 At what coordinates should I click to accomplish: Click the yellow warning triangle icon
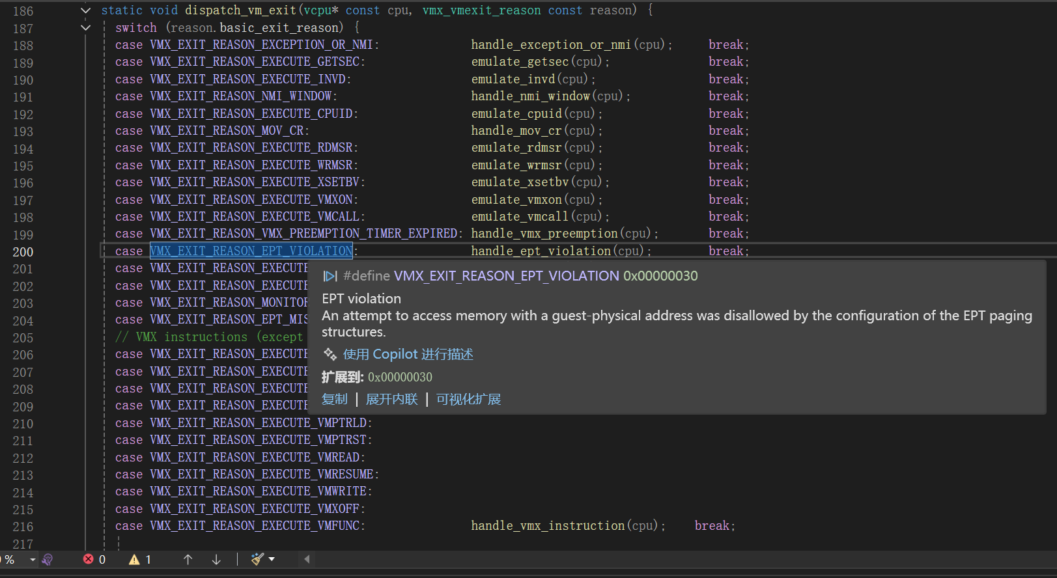pyautogui.click(x=134, y=560)
